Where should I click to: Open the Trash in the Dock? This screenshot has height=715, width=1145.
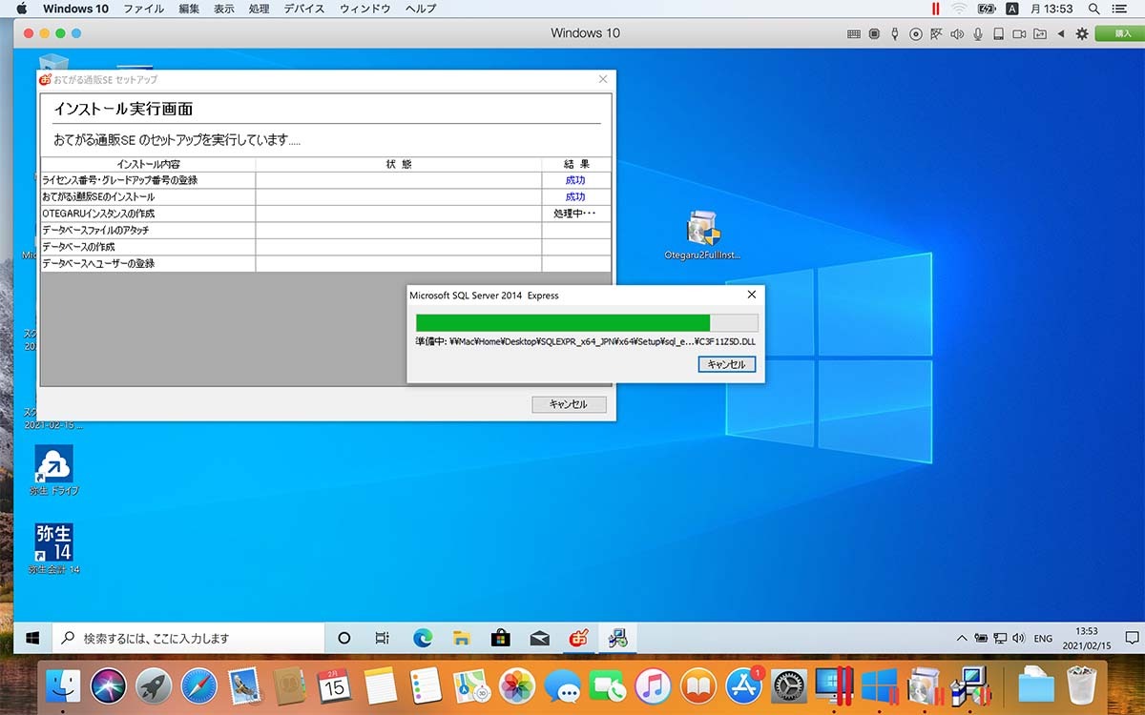(x=1081, y=684)
